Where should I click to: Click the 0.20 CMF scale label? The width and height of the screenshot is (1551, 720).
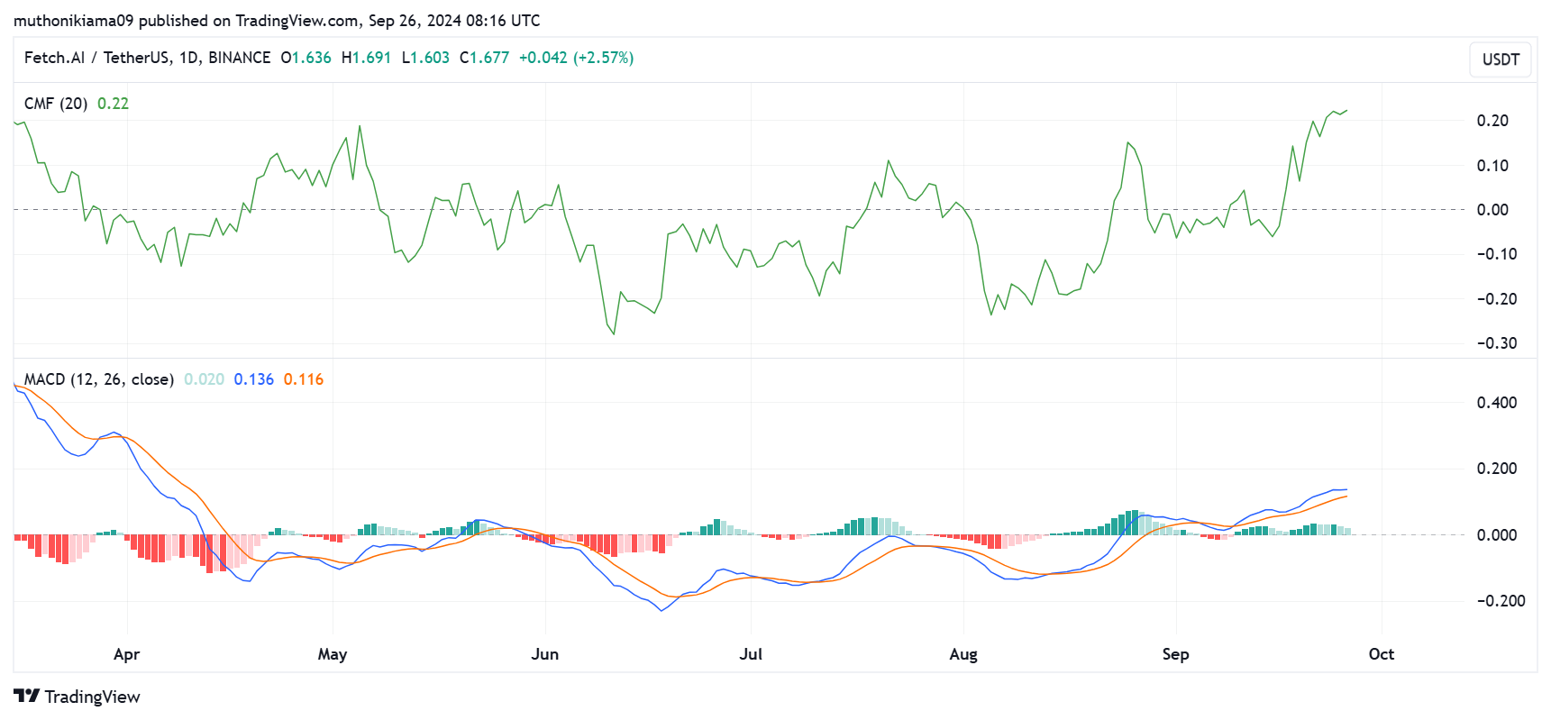(1492, 121)
